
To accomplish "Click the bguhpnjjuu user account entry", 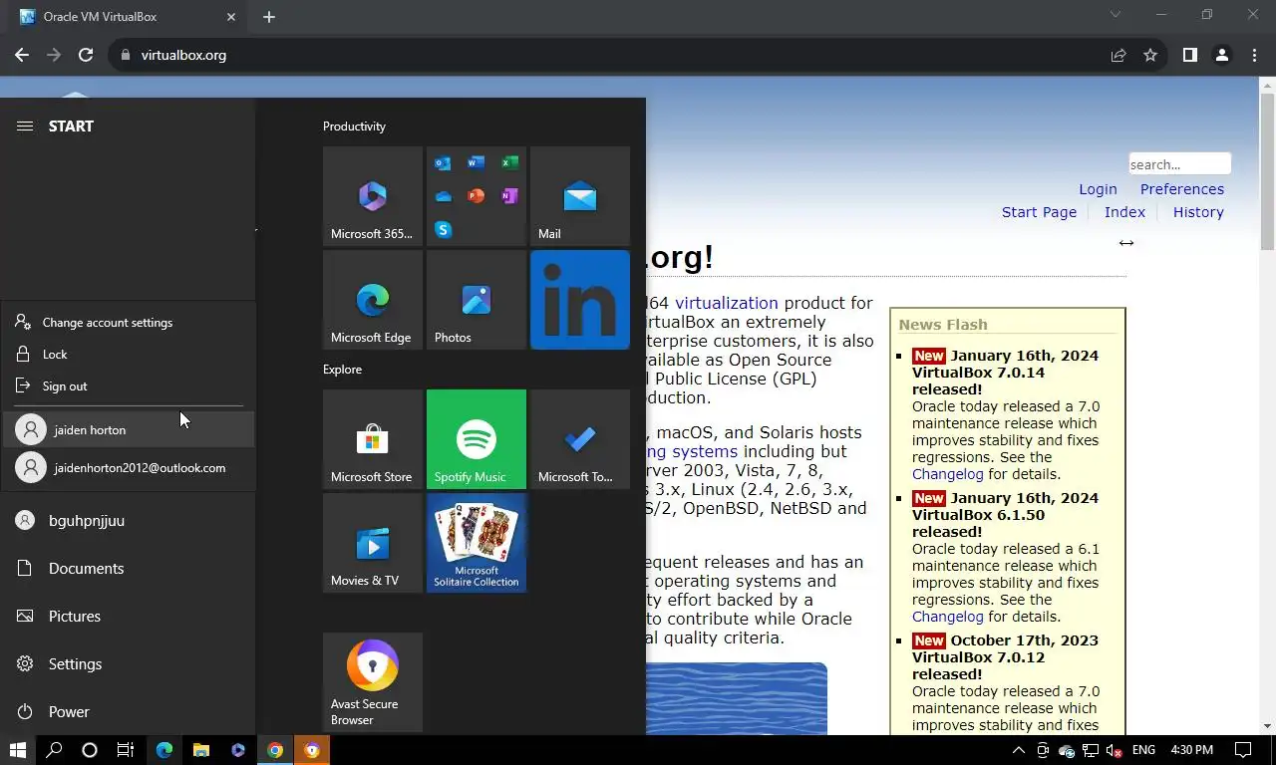I will [x=128, y=520].
